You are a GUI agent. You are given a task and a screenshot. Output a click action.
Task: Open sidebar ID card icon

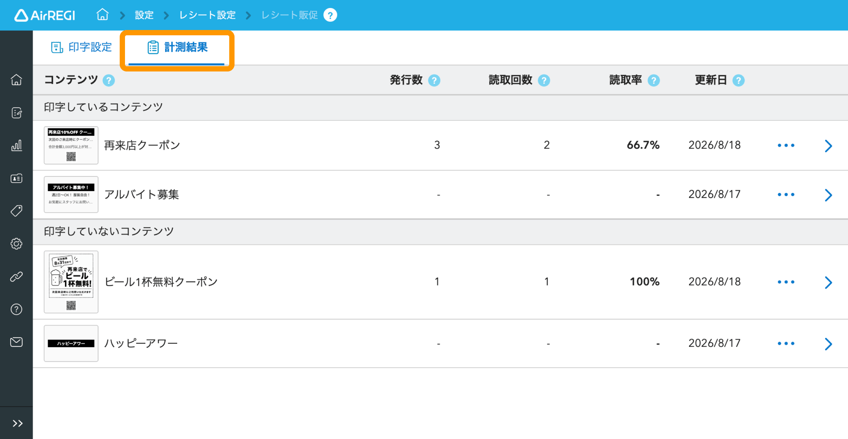(x=16, y=178)
